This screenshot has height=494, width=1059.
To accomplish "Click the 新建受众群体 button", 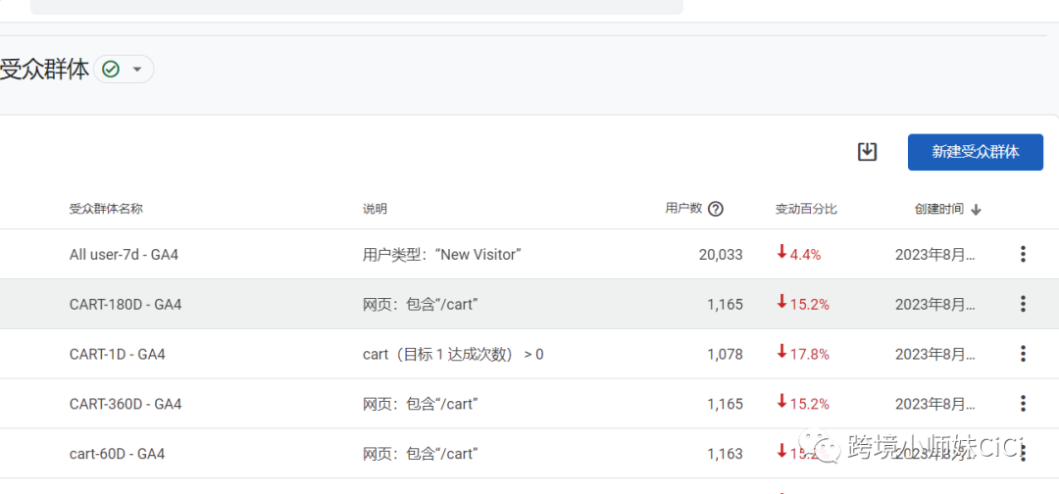I will click(x=976, y=152).
